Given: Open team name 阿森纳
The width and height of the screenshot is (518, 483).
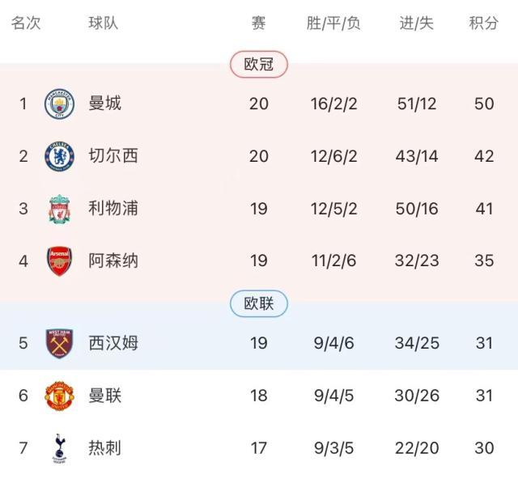Looking at the screenshot, I should point(113,261).
